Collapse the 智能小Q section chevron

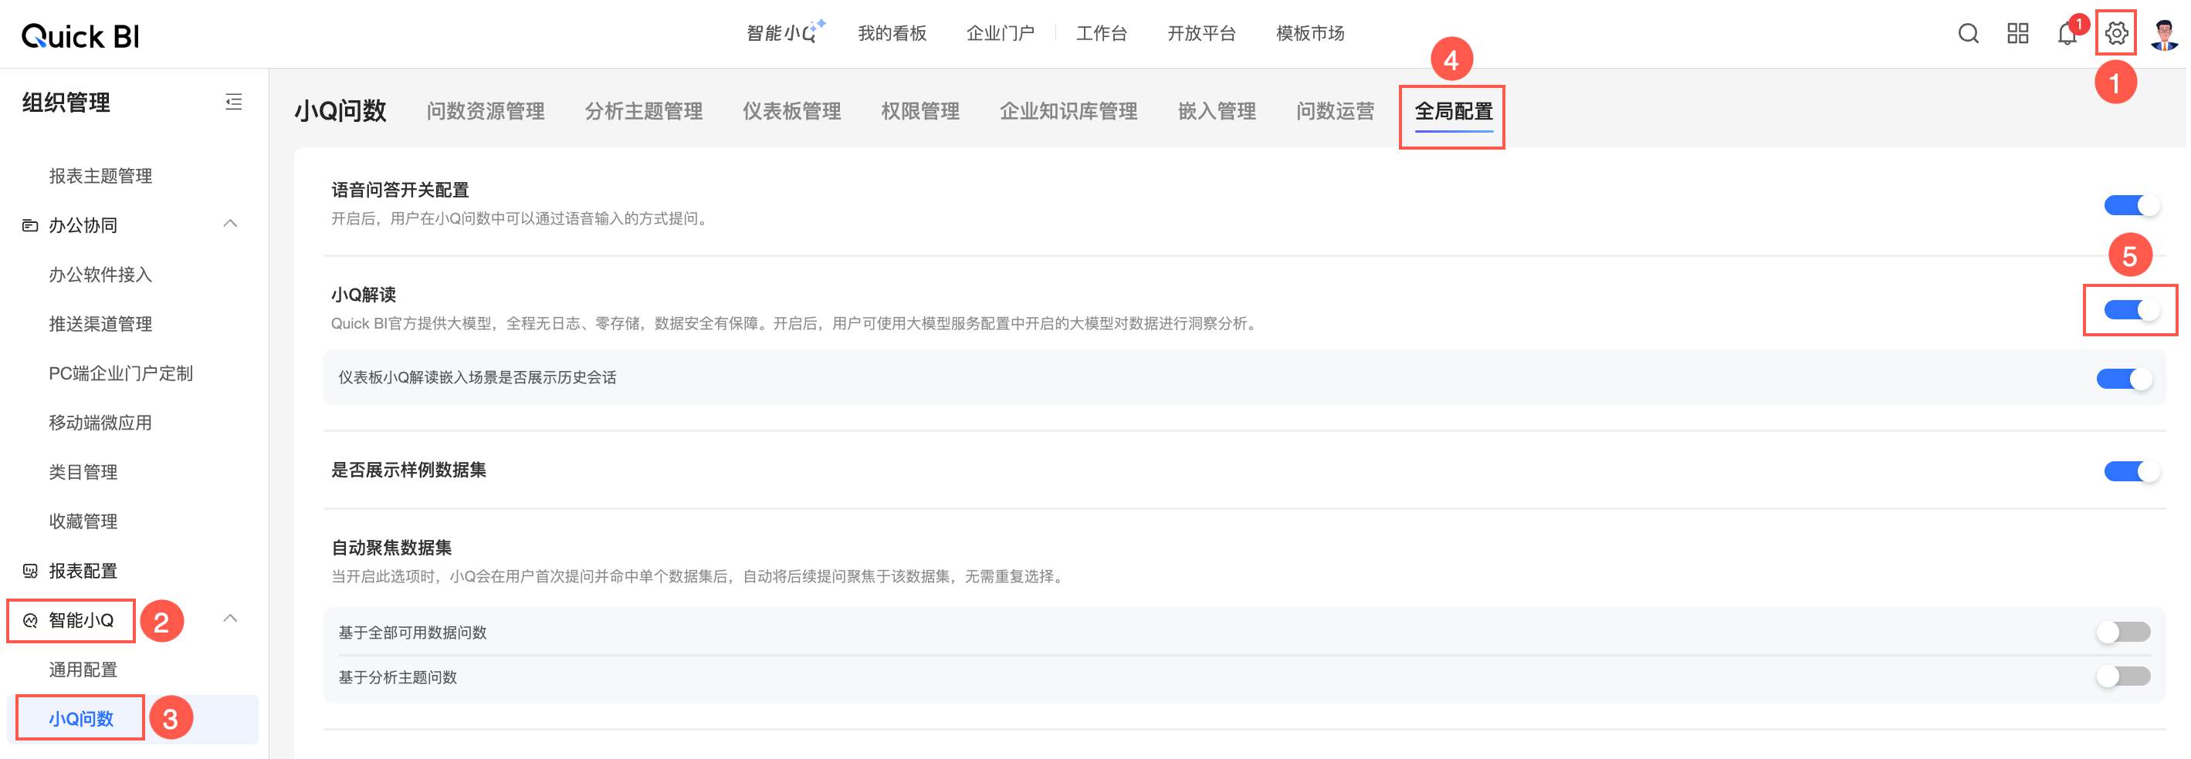[231, 619]
